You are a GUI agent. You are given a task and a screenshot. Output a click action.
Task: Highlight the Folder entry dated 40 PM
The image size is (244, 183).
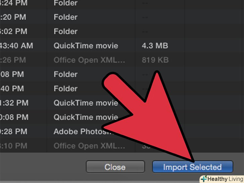coord(65,88)
